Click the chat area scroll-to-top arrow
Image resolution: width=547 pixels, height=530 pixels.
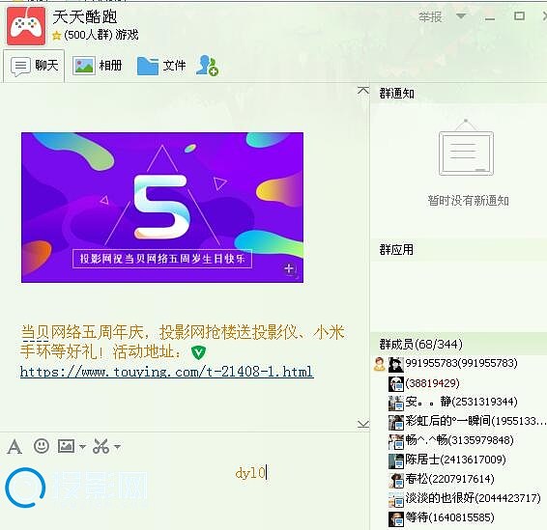click(x=363, y=91)
